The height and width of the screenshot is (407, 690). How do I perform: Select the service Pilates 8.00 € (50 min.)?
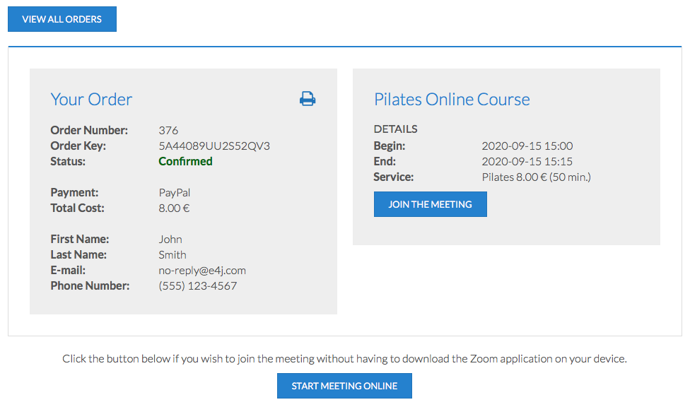click(536, 177)
